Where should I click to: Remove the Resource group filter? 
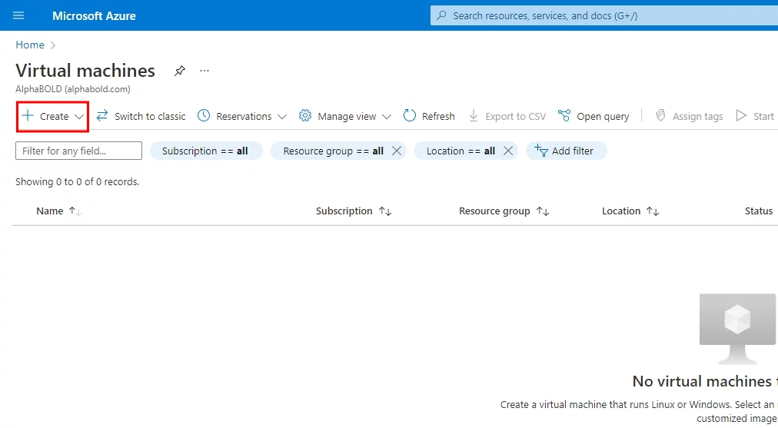click(397, 151)
